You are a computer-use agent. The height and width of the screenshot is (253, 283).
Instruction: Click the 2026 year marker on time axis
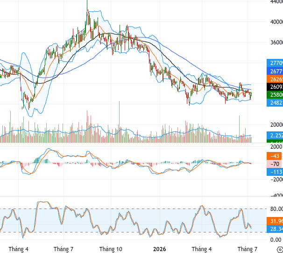coord(160,249)
